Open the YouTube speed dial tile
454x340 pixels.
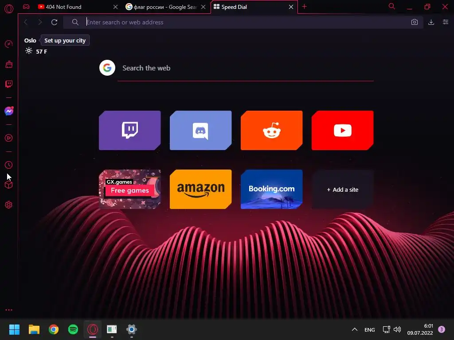(343, 131)
